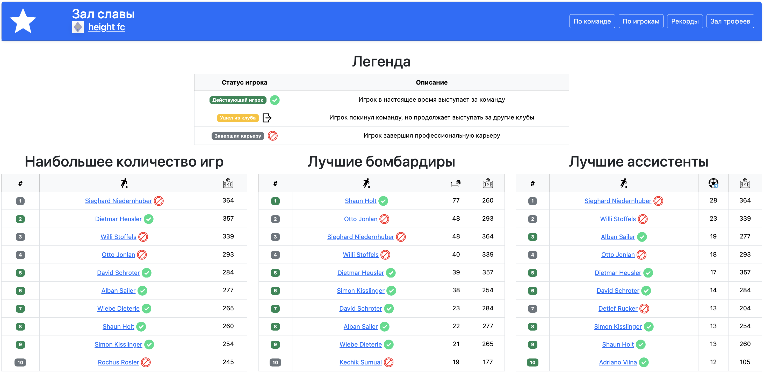Screen dimensions: 764x374
Task: Click the Завершил карьеру gray badge
Action: [x=237, y=136]
